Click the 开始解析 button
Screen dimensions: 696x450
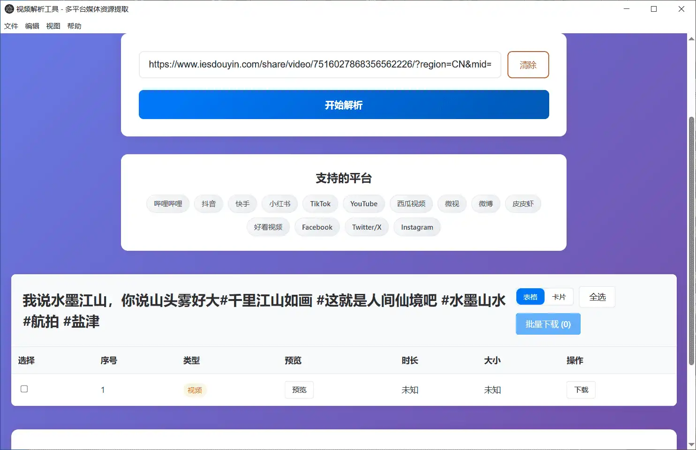344,105
